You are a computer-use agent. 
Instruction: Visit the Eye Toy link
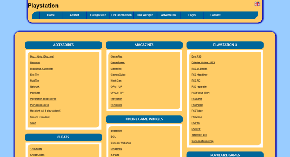34,75
